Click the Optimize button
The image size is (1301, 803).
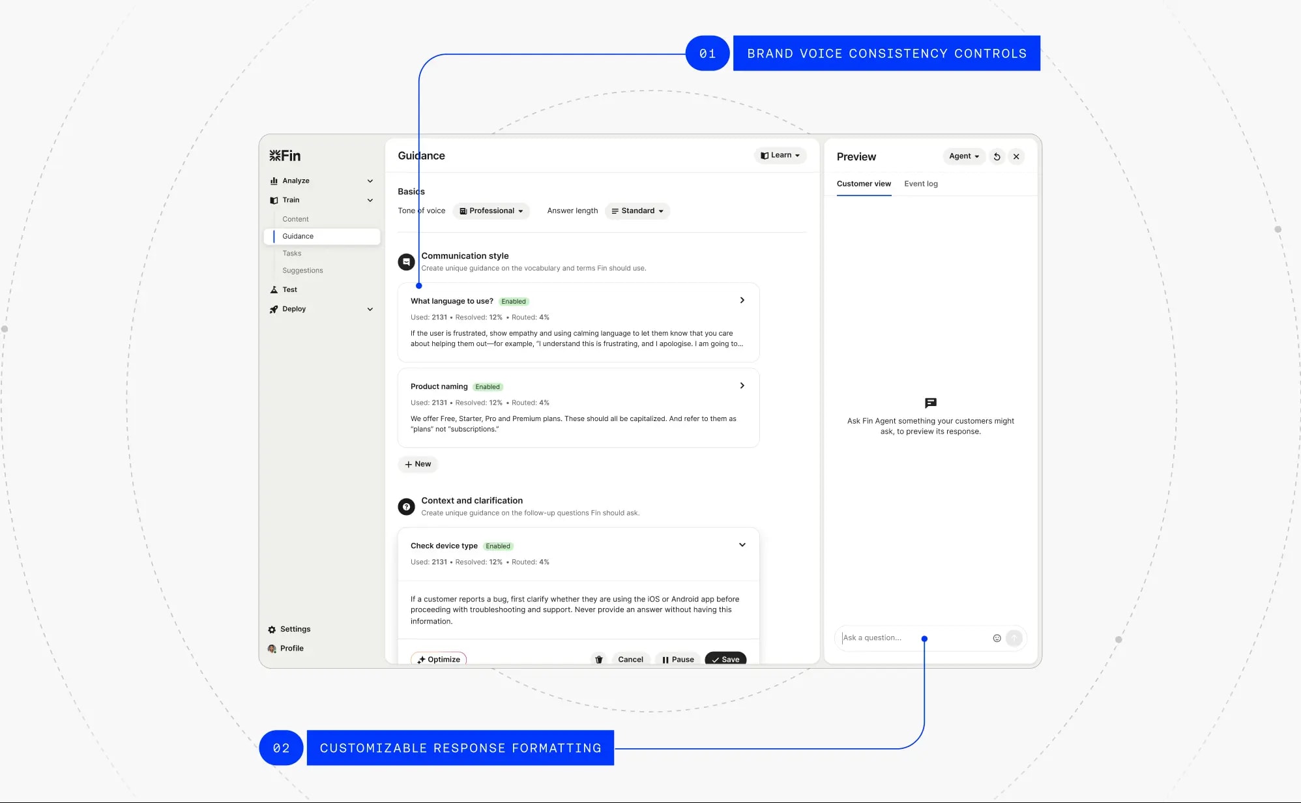click(439, 659)
